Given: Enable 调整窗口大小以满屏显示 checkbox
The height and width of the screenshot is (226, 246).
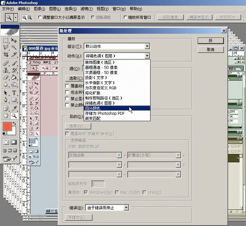Looking at the screenshot, I should point(40,17).
